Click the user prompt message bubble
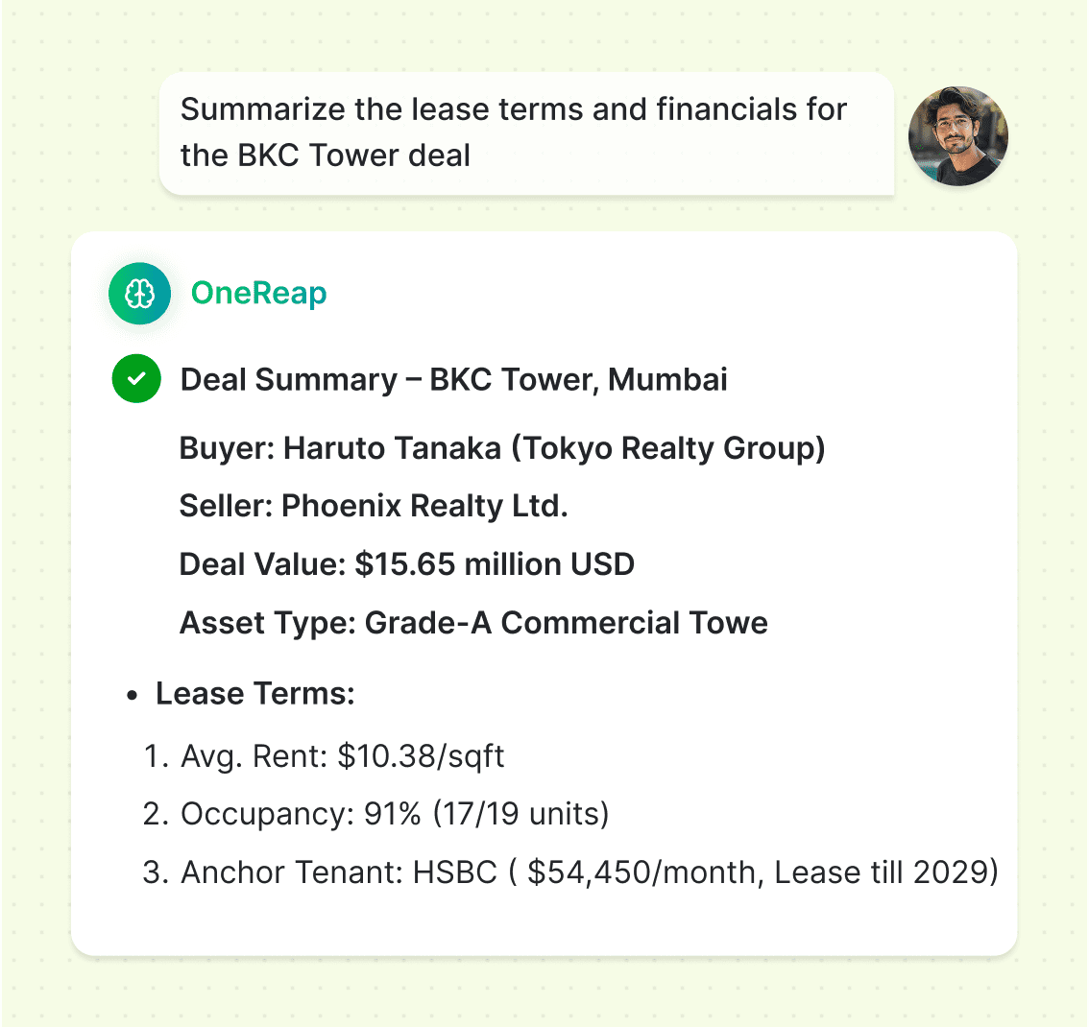The image size is (1089, 1027). pyautogui.click(x=525, y=132)
